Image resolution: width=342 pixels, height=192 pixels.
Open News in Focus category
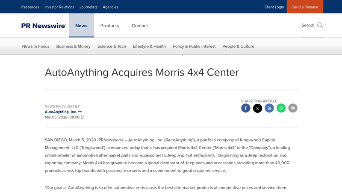(x=36, y=47)
